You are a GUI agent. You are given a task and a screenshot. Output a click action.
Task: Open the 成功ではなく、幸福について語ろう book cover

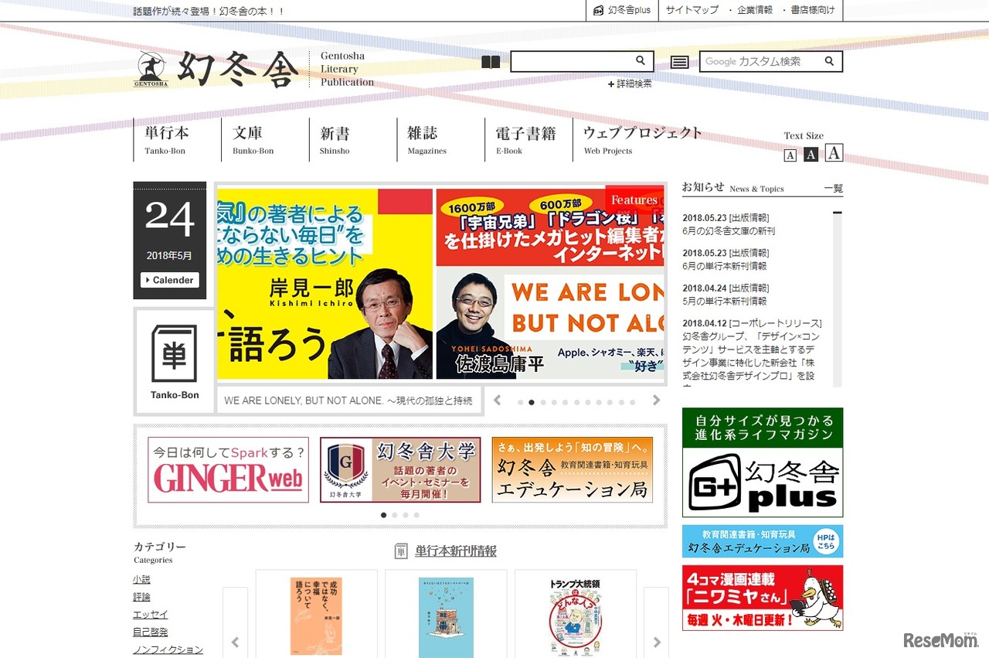pos(316,616)
